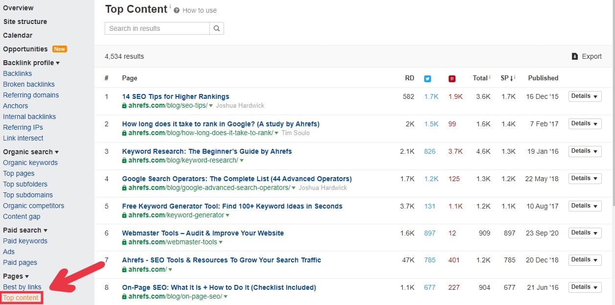Click the Export download icon

pyautogui.click(x=575, y=56)
